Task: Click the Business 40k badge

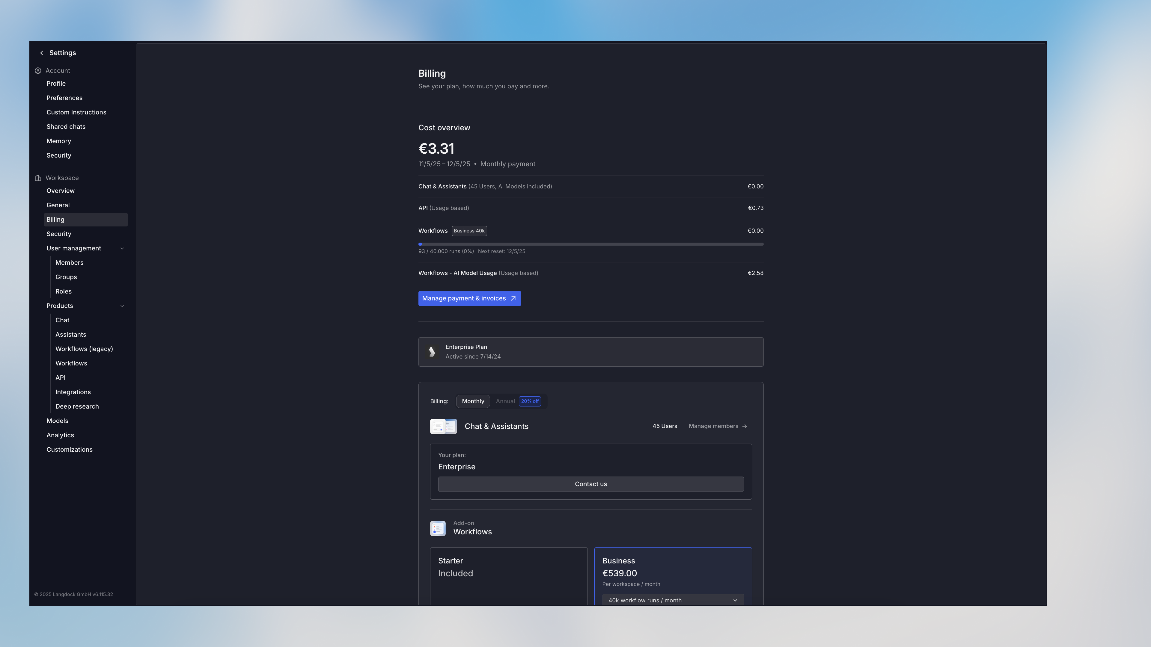Action: click(x=469, y=231)
